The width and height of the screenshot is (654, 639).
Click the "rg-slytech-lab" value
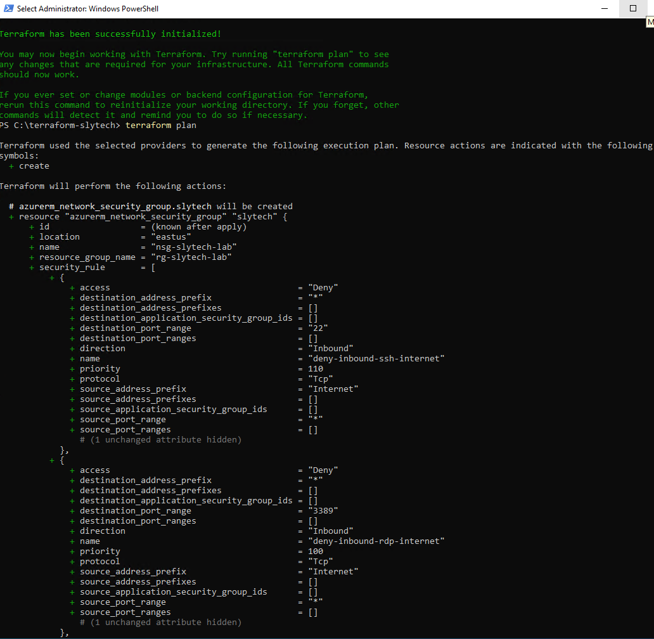point(191,257)
